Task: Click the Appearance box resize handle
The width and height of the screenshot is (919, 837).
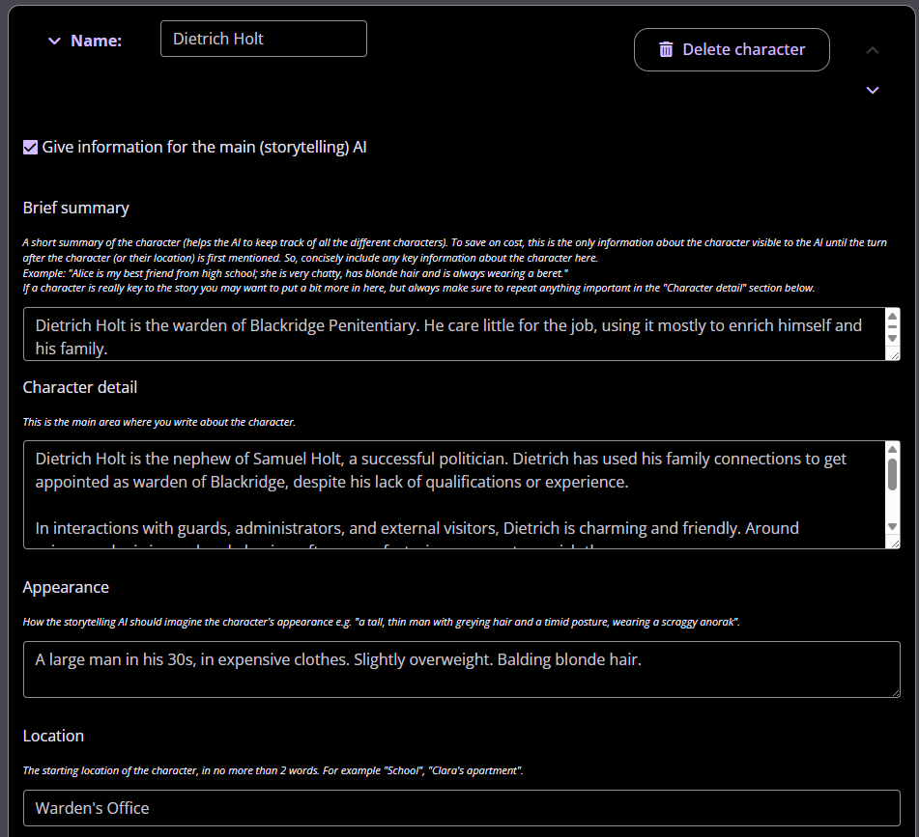Action: point(894,691)
